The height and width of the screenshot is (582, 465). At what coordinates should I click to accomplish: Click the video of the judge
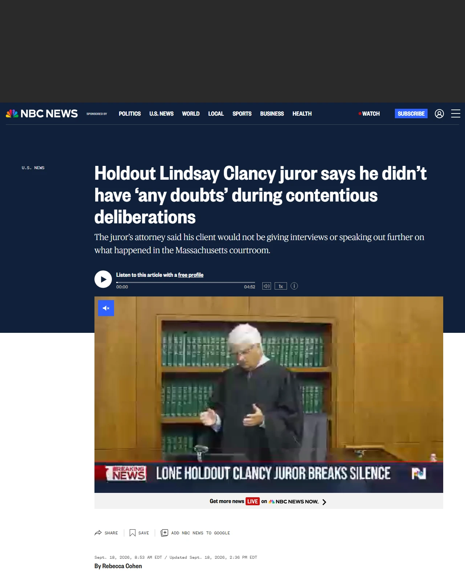click(x=269, y=395)
